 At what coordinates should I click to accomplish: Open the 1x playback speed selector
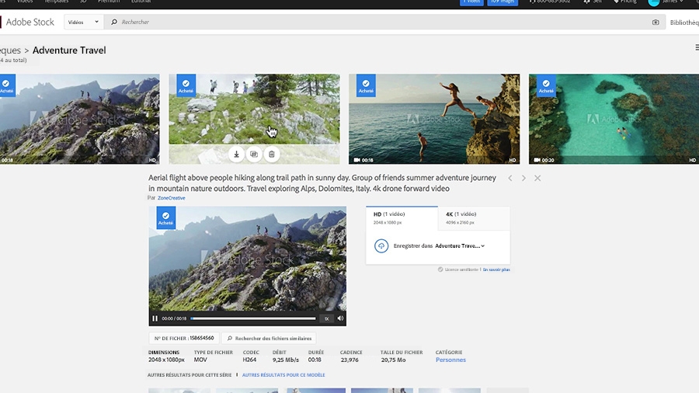point(326,318)
